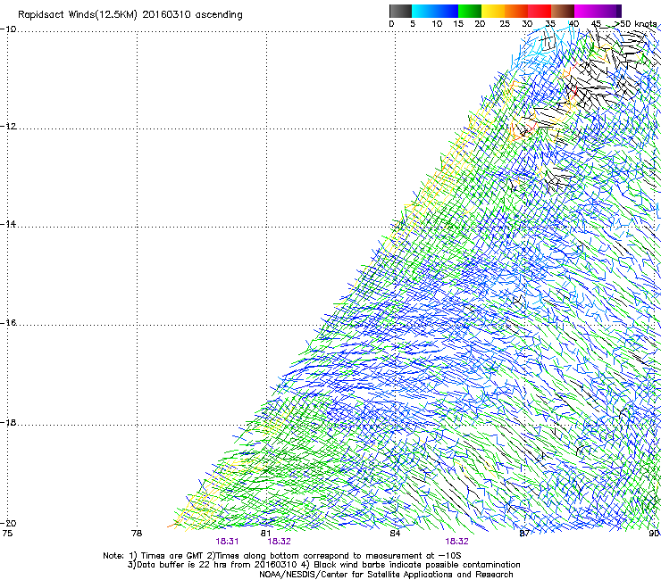Pick the red 30-35 knots color segment
This screenshot has width=661, height=580.
coord(540,11)
